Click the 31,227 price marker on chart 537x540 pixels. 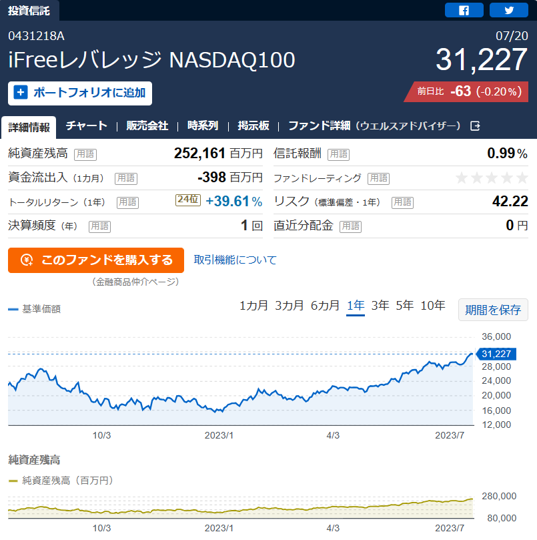click(x=496, y=354)
